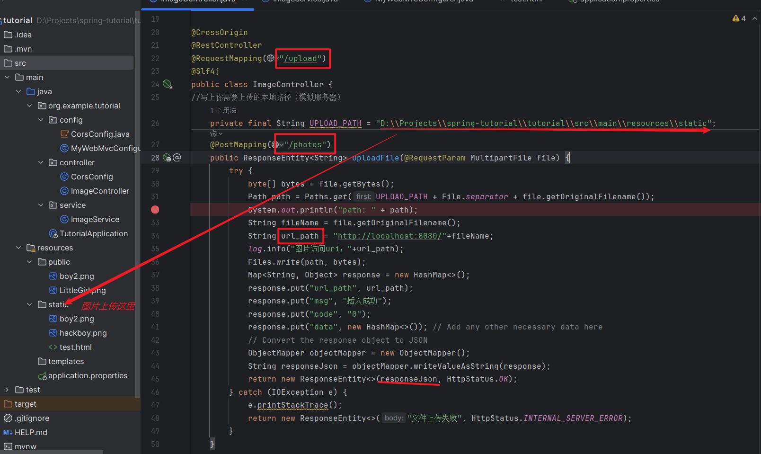Remove the red breakpoint on the println line
761x454 pixels.
[155, 210]
